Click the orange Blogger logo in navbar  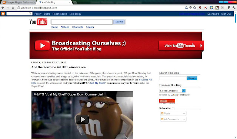[x=3, y=14]
